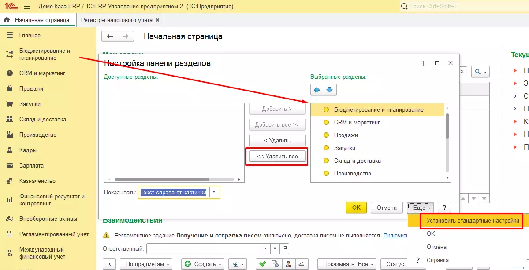Select CRM и маркетинг in selected sections list
Viewport: 529px width, 270px height.
point(378,123)
